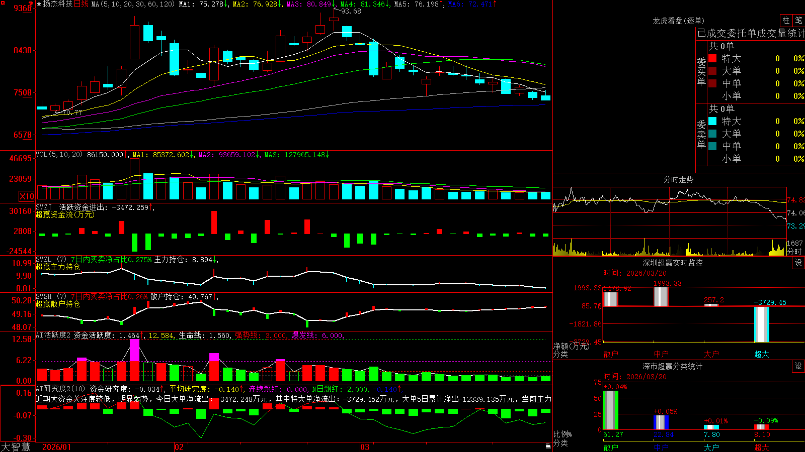805x452 pixels.
Task: Click the MA1: 75.278 value
Action: [204, 4]
